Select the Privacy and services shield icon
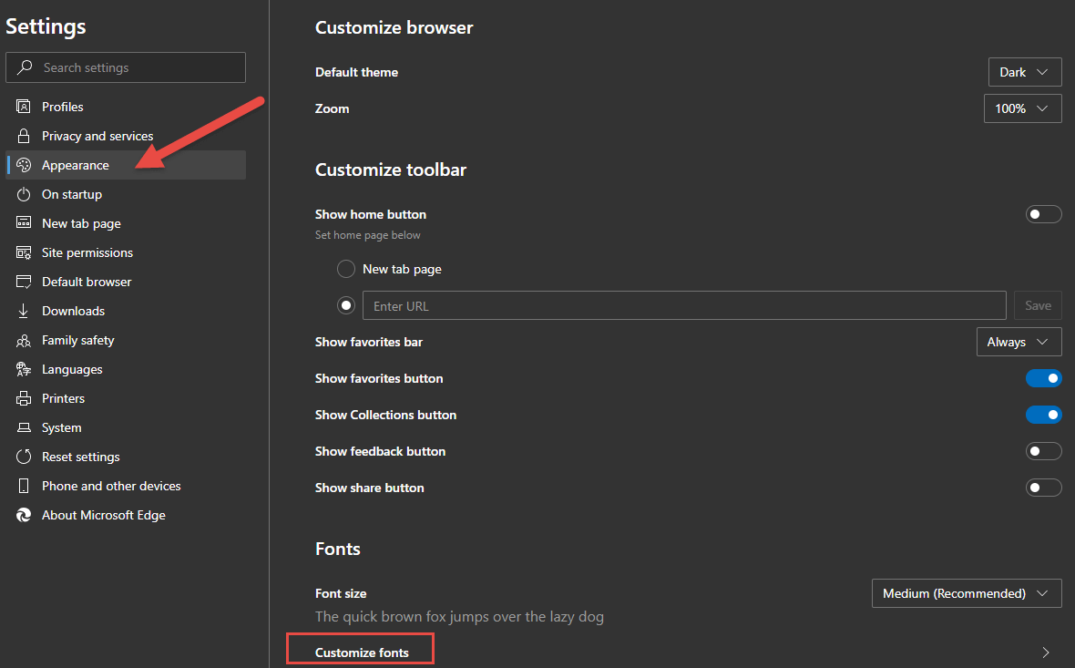 (23, 136)
